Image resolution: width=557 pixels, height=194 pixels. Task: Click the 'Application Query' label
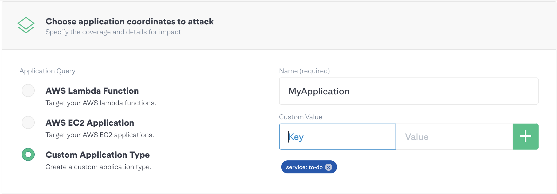pyautogui.click(x=47, y=71)
